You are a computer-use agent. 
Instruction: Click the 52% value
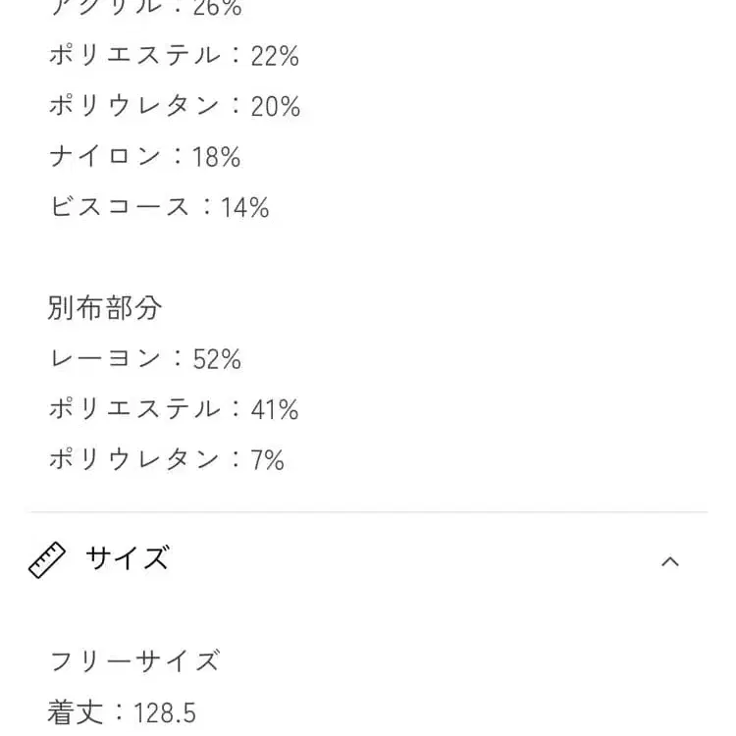point(217,359)
